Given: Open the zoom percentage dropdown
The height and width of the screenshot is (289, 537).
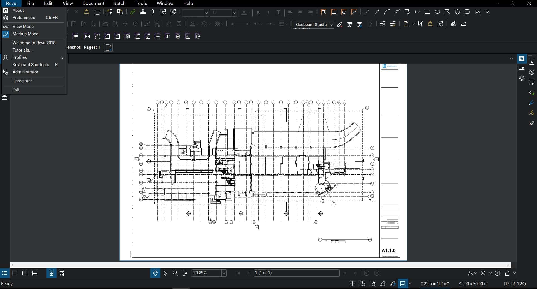Looking at the screenshot, I should [x=223, y=273].
